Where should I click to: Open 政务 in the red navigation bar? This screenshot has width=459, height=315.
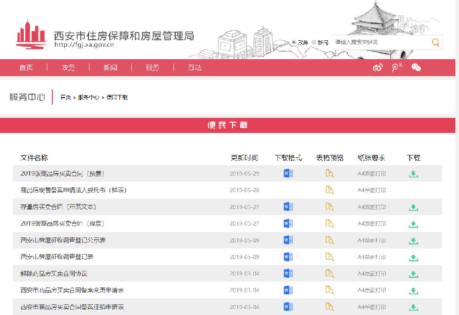pos(68,67)
